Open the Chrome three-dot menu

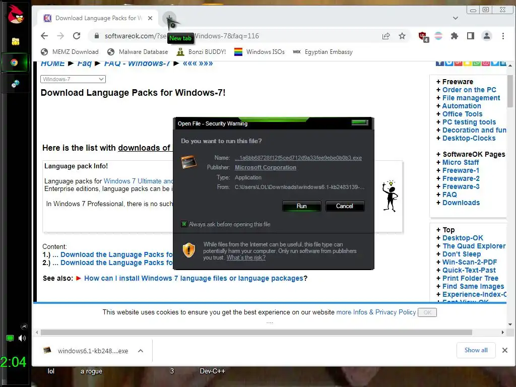tap(503, 36)
